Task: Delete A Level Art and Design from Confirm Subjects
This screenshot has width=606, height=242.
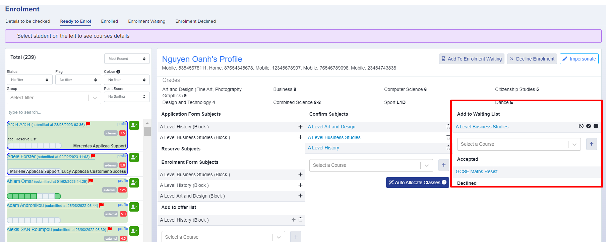Action: (x=448, y=127)
